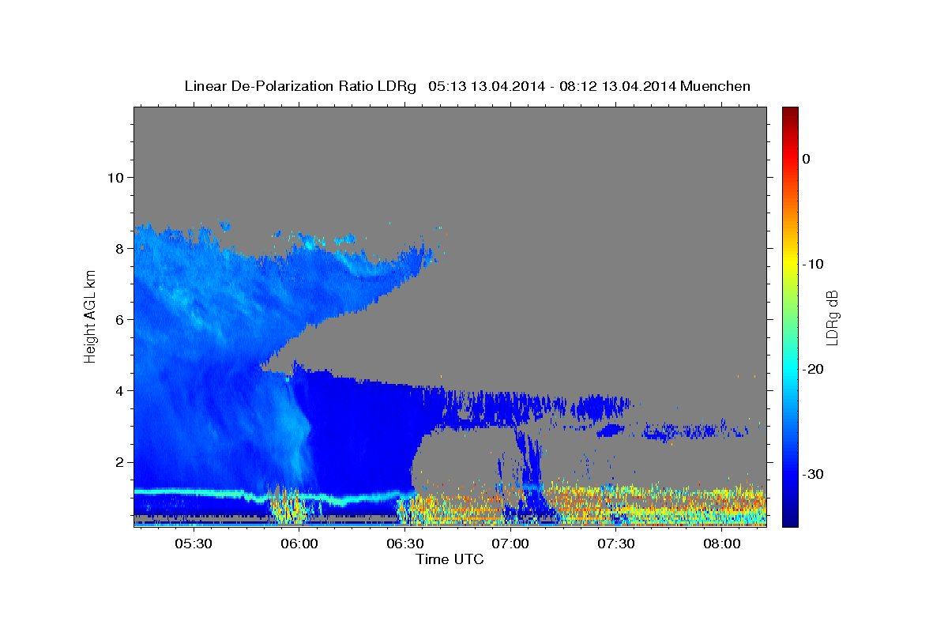948x632 pixels.
Task: Click the height axis label 10
Action: [x=115, y=177]
